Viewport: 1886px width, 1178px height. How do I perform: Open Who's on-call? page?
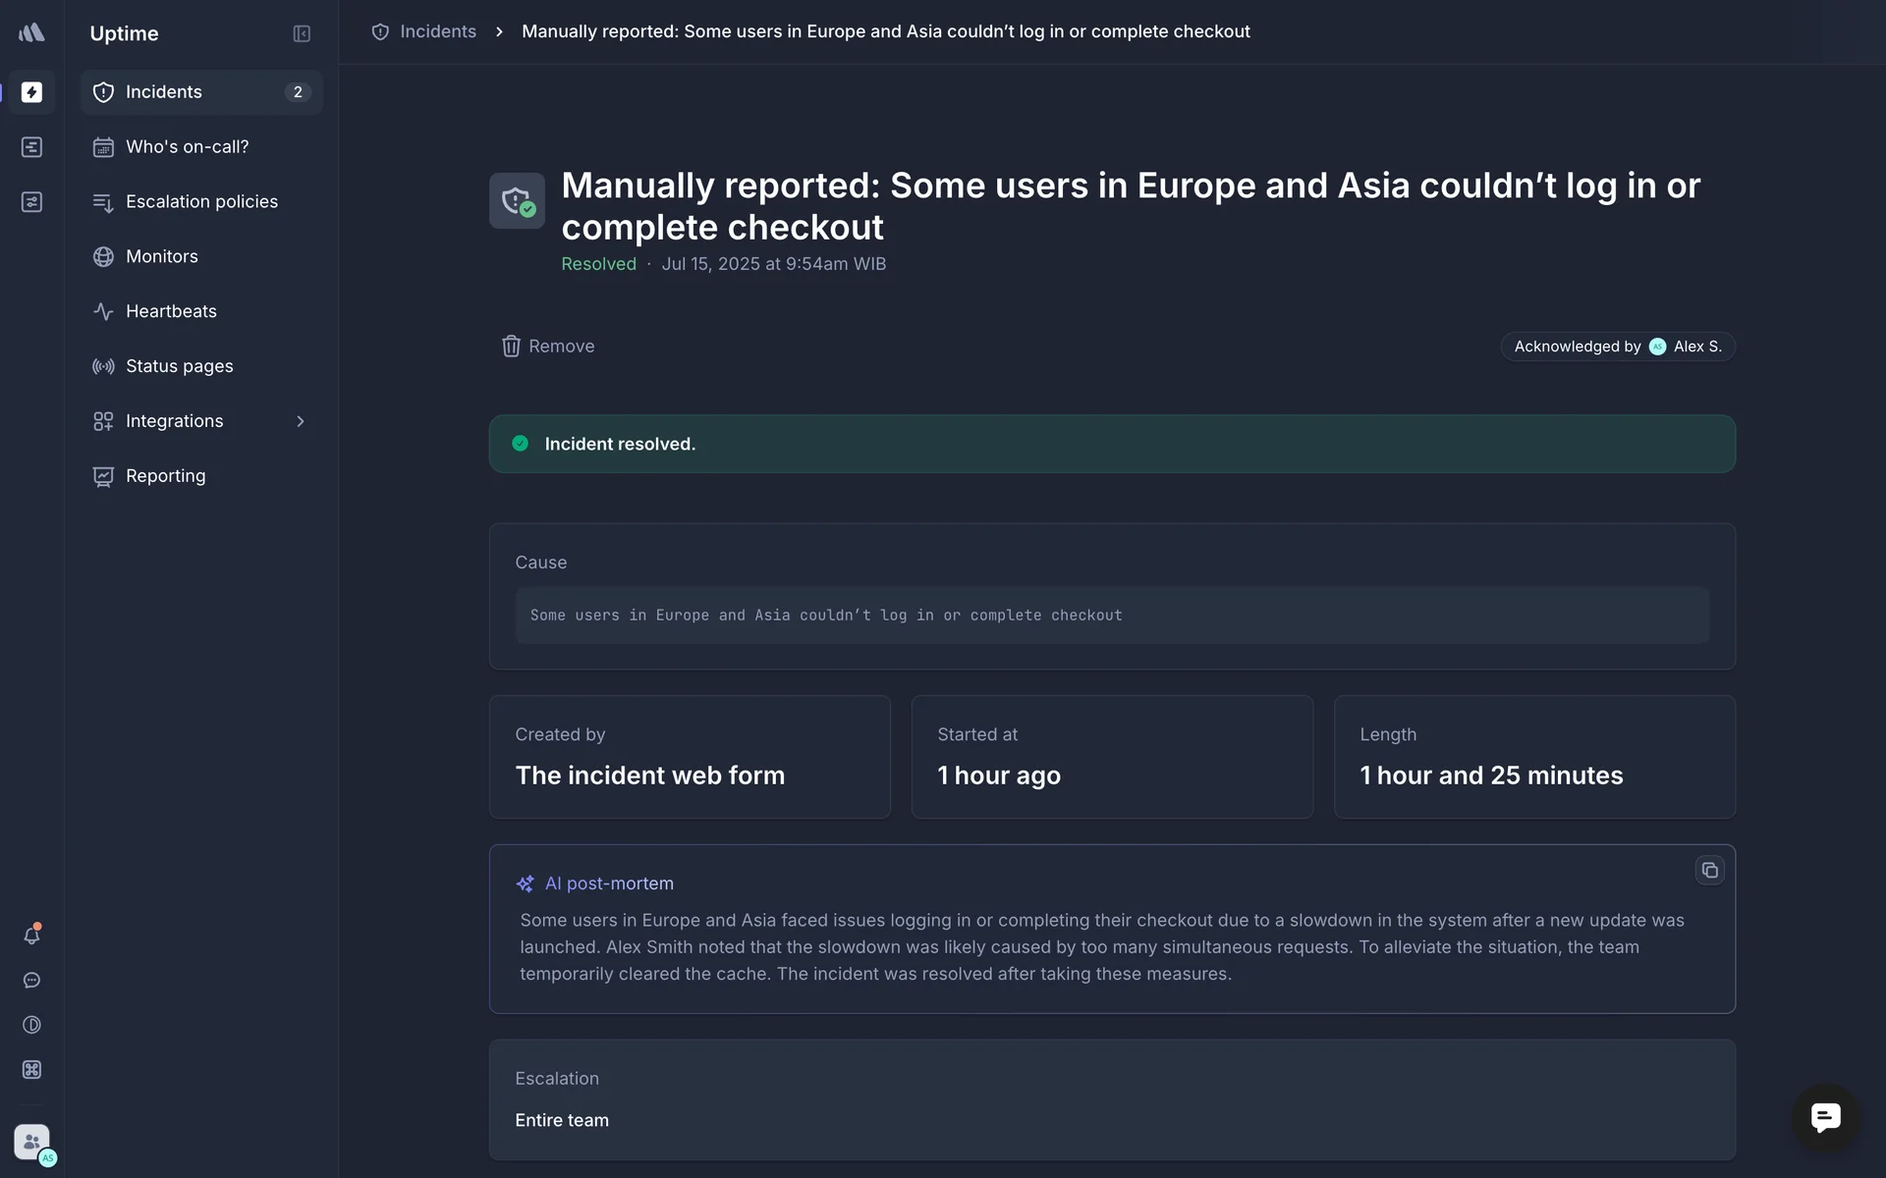click(187, 147)
